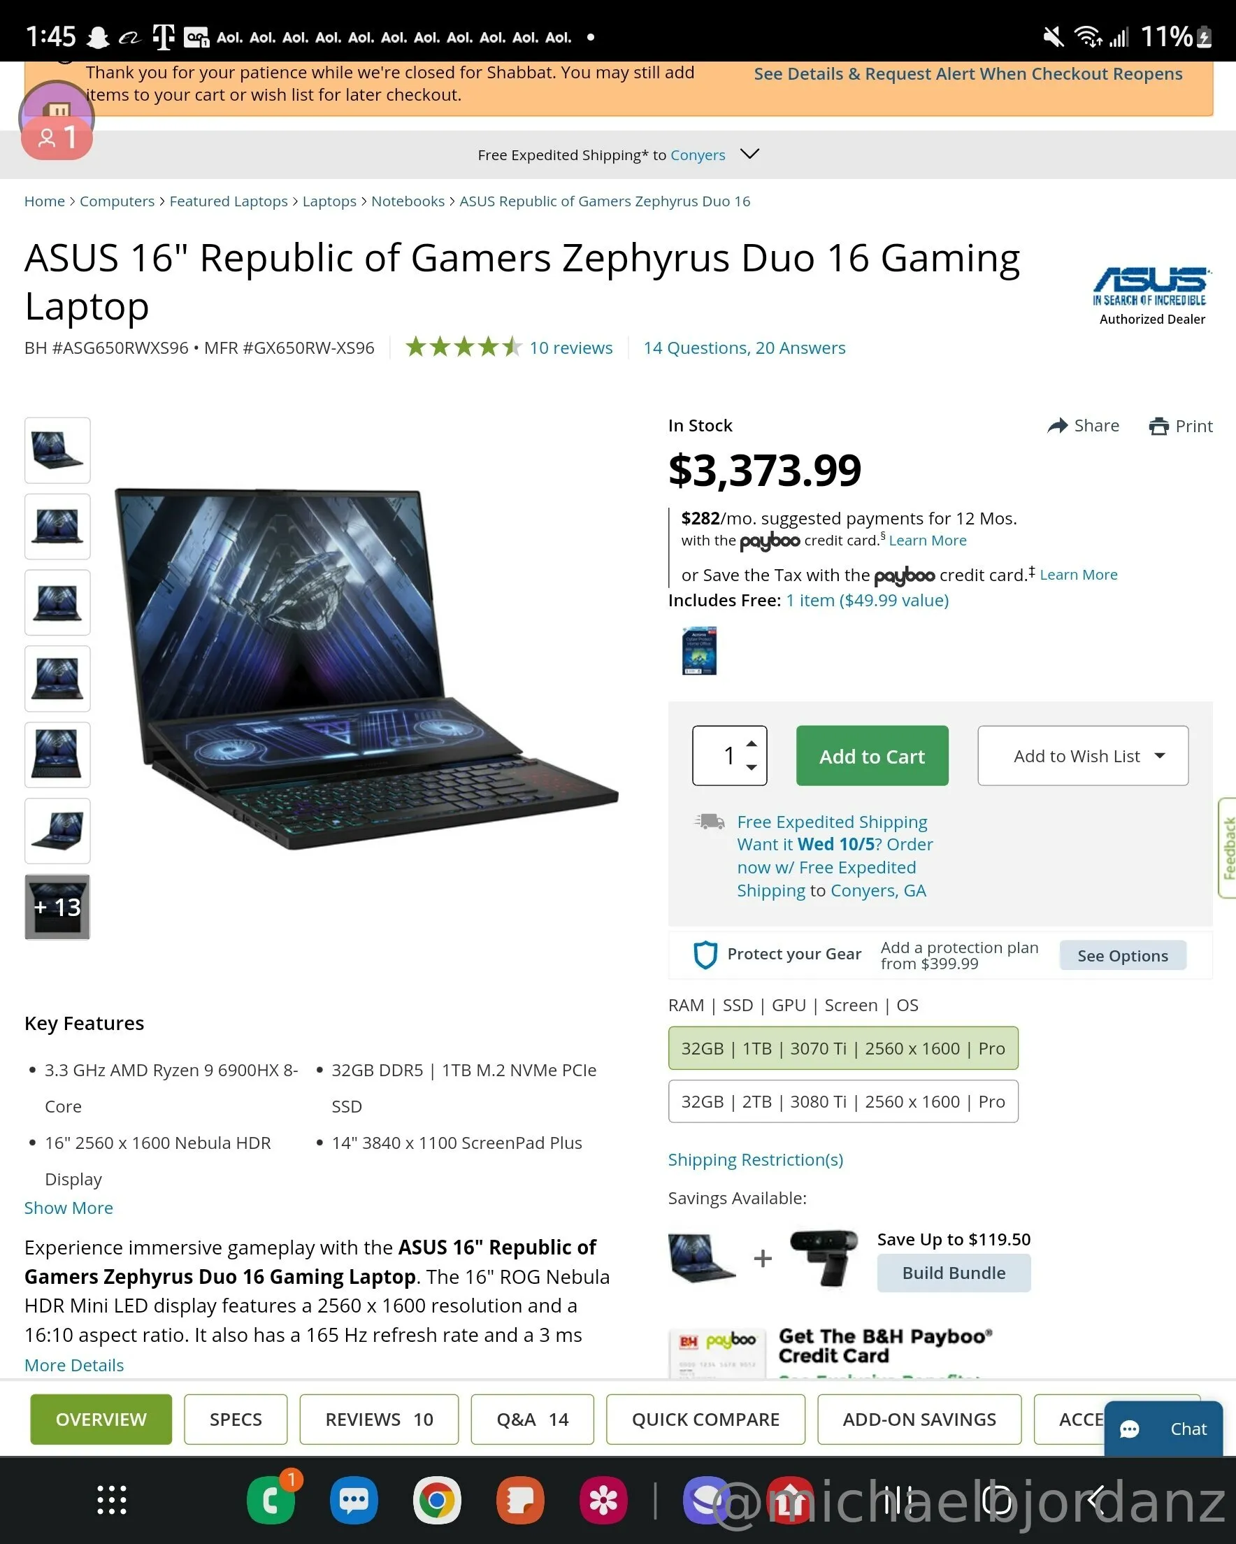Image resolution: width=1236 pixels, height=1544 pixels.
Task: Increase quantity with the up arrow
Action: 752,744
